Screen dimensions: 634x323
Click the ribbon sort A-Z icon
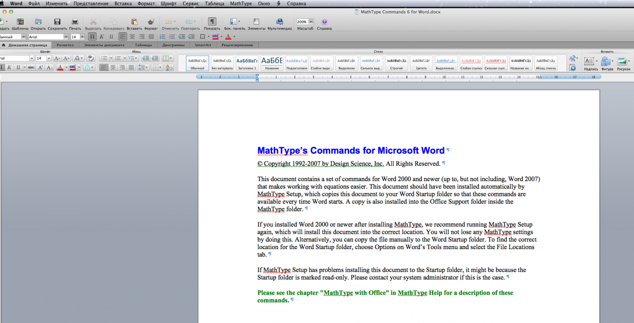coord(169,68)
